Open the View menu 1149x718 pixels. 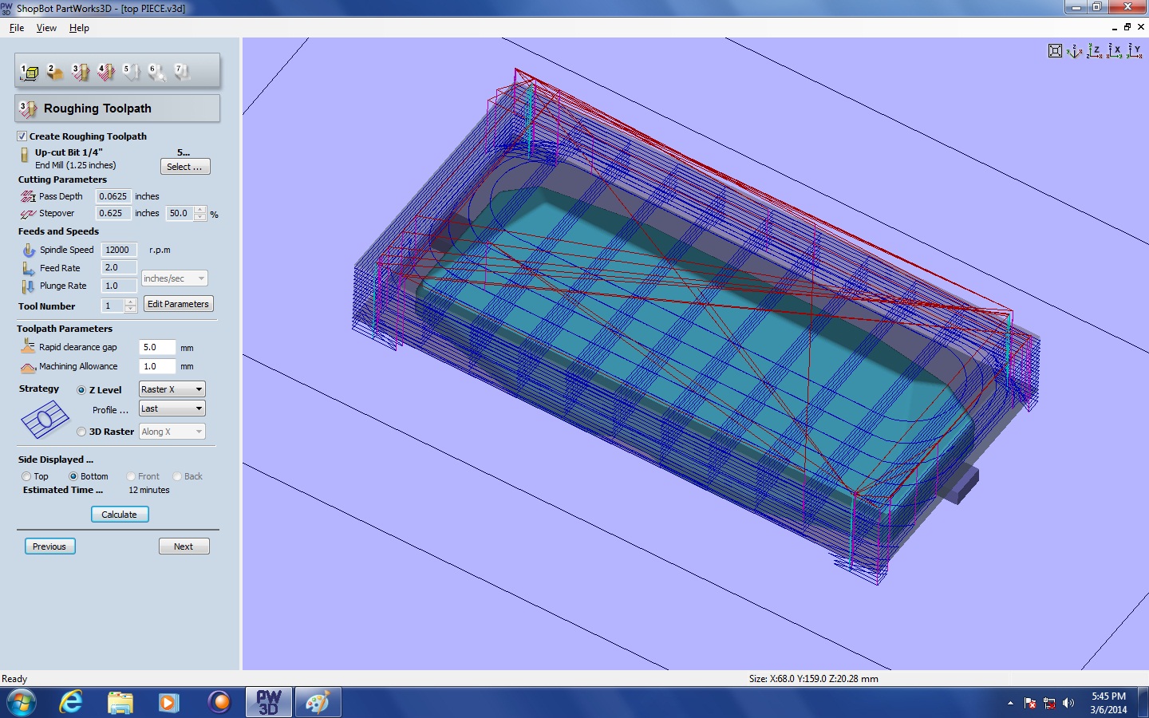tap(46, 28)
